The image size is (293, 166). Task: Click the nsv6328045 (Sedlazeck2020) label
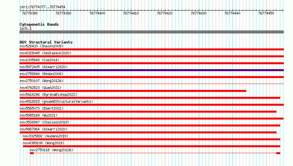45,53
